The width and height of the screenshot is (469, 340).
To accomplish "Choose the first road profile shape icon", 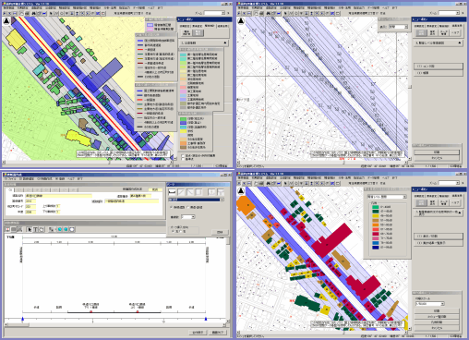I will 173,192.
